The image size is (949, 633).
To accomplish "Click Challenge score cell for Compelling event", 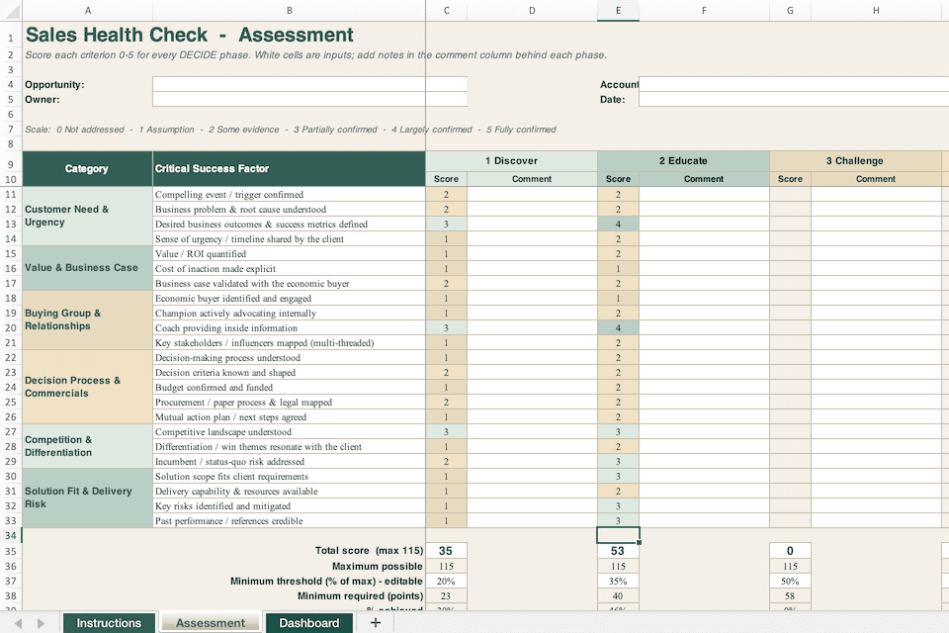I will click(x=790, y=194).
